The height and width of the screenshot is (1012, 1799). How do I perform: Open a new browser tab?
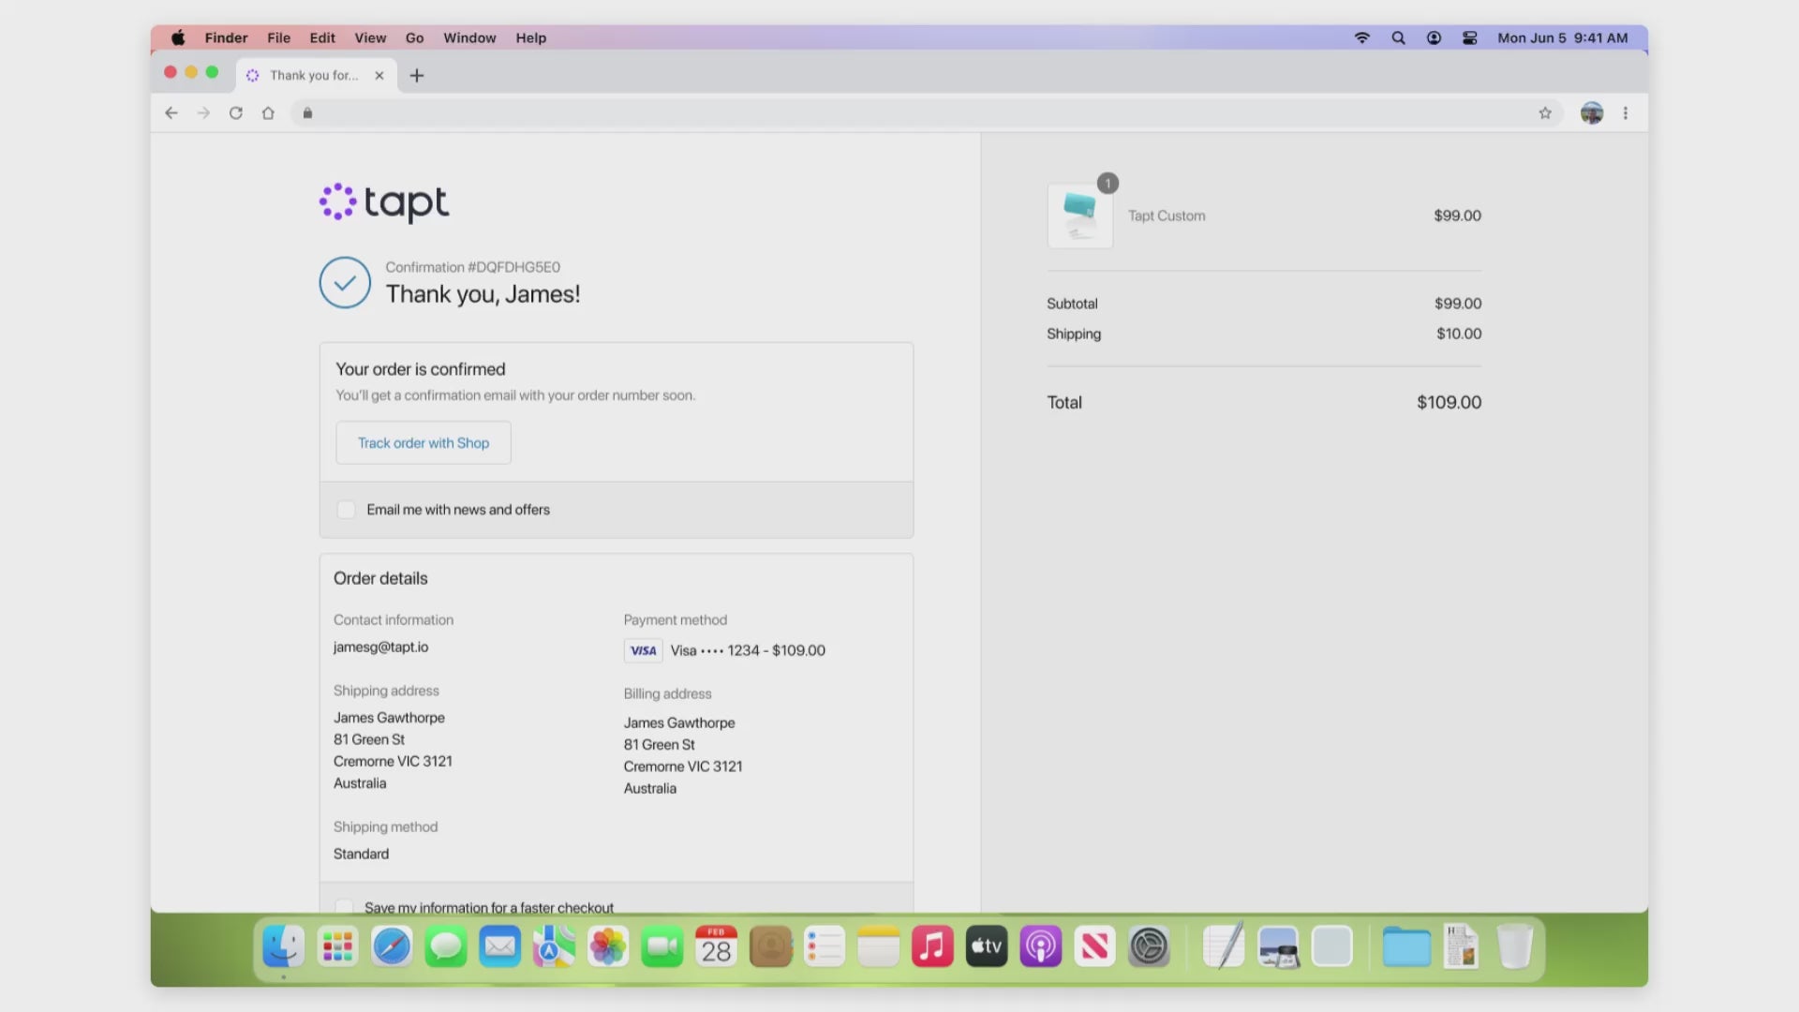point(417,76)
